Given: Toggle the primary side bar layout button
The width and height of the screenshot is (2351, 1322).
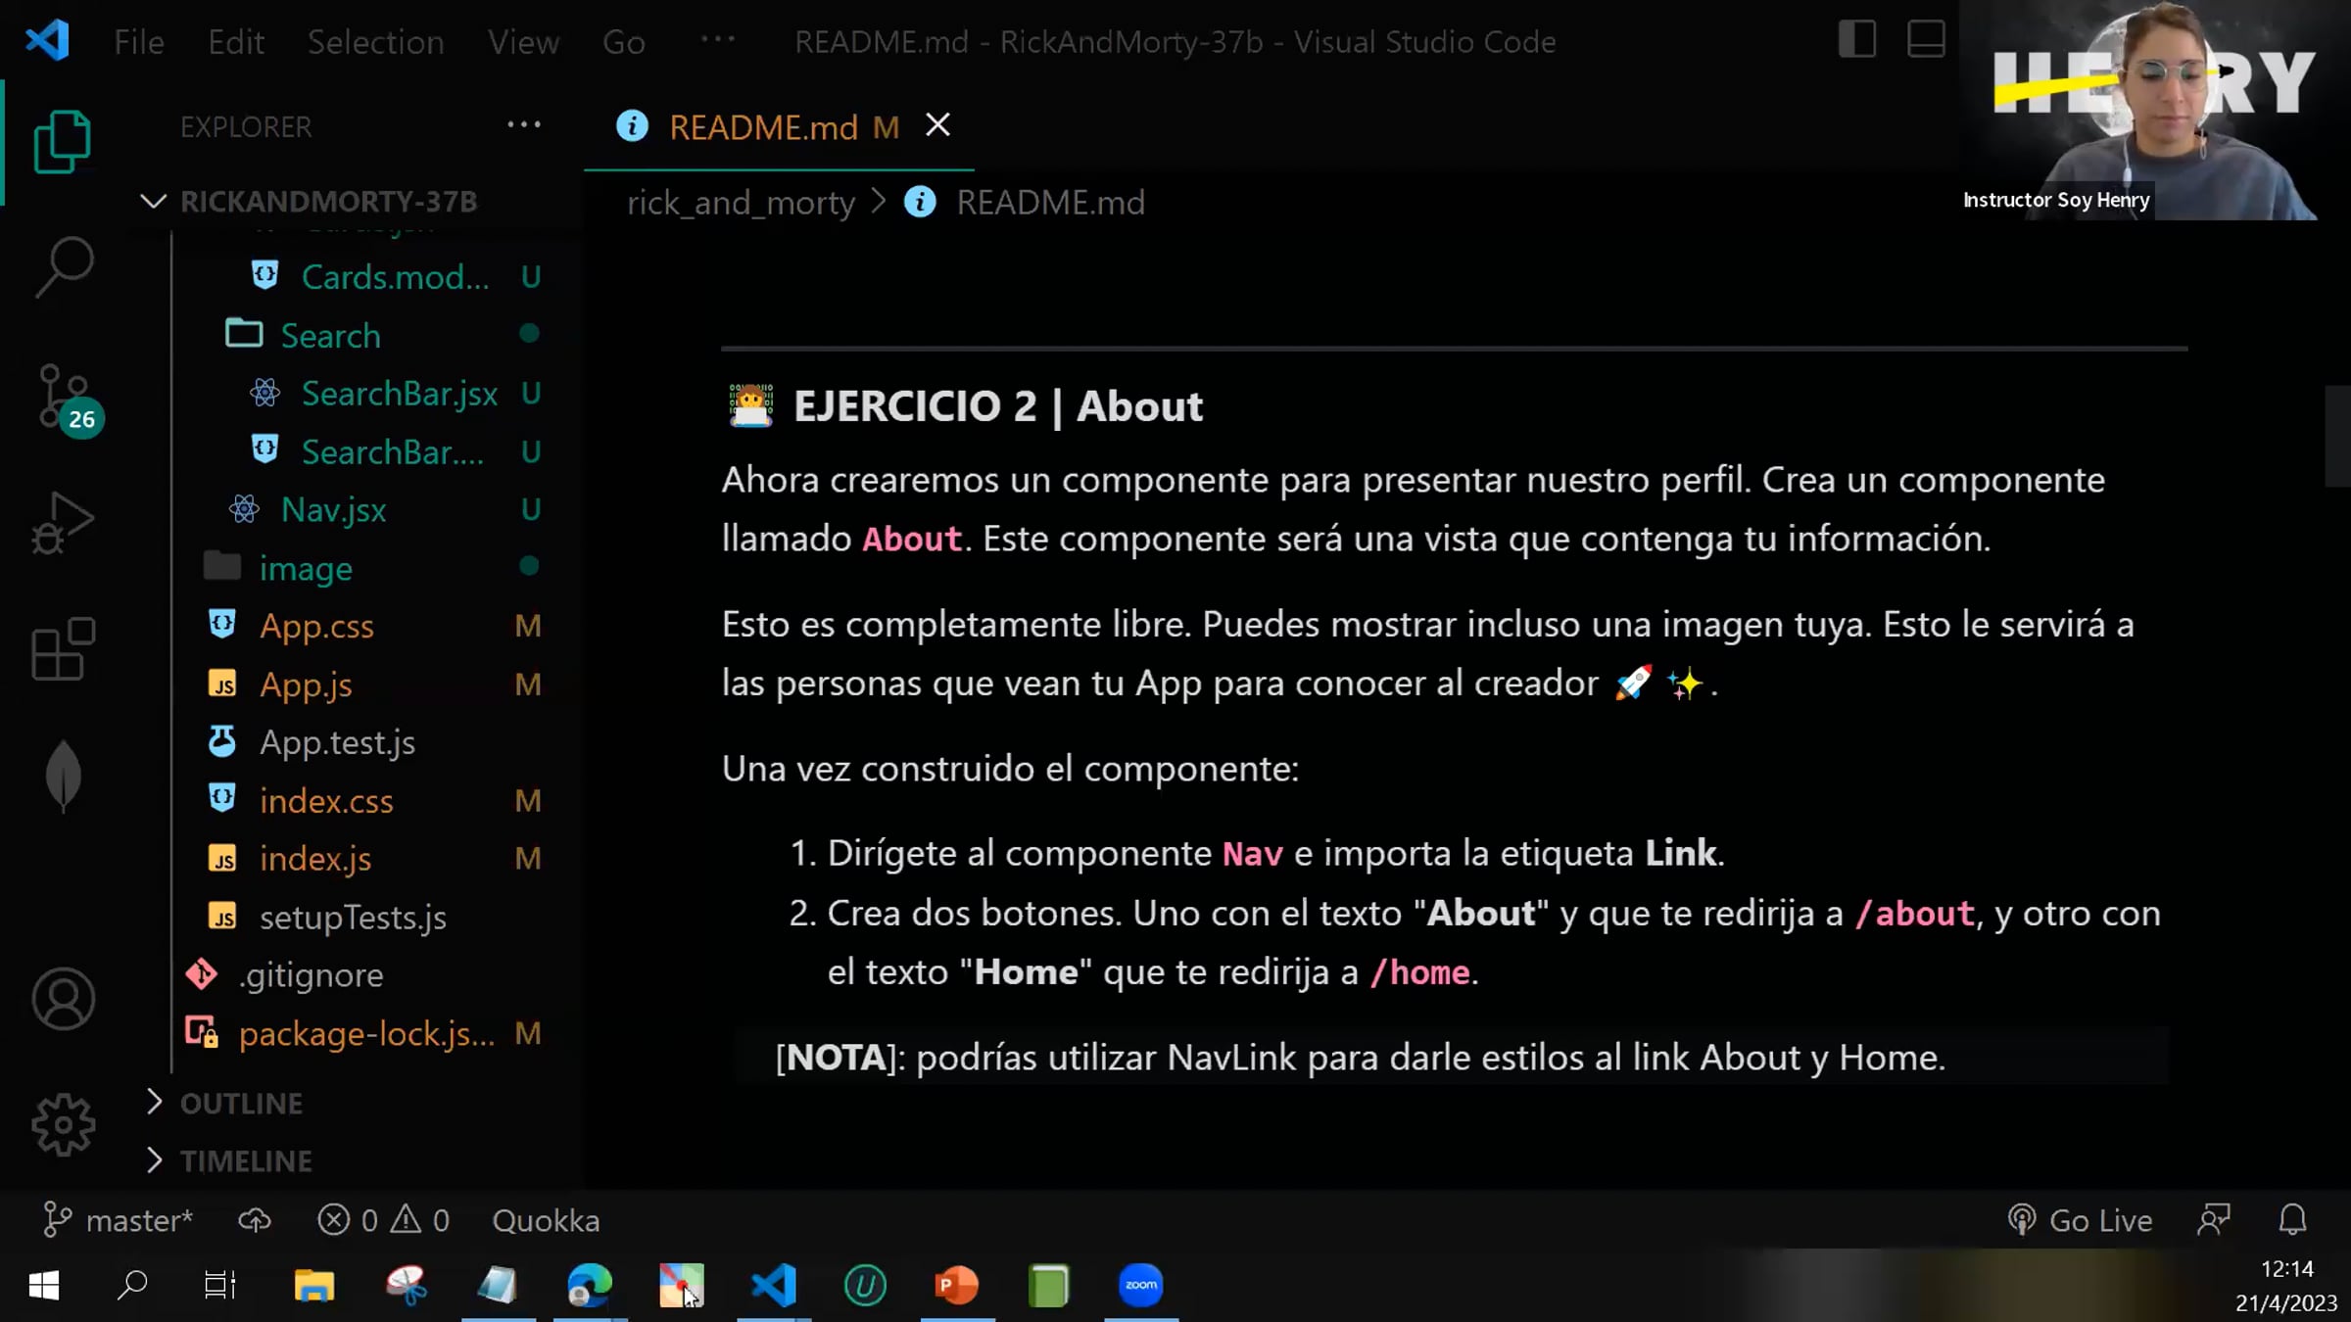Looking at the screenshot, I should tap(1856, 40).
